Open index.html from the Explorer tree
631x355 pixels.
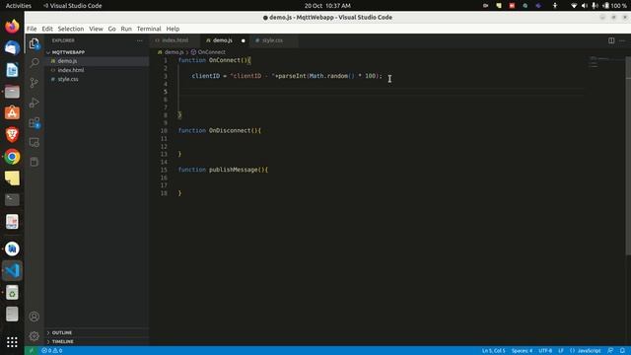[71, 70]
